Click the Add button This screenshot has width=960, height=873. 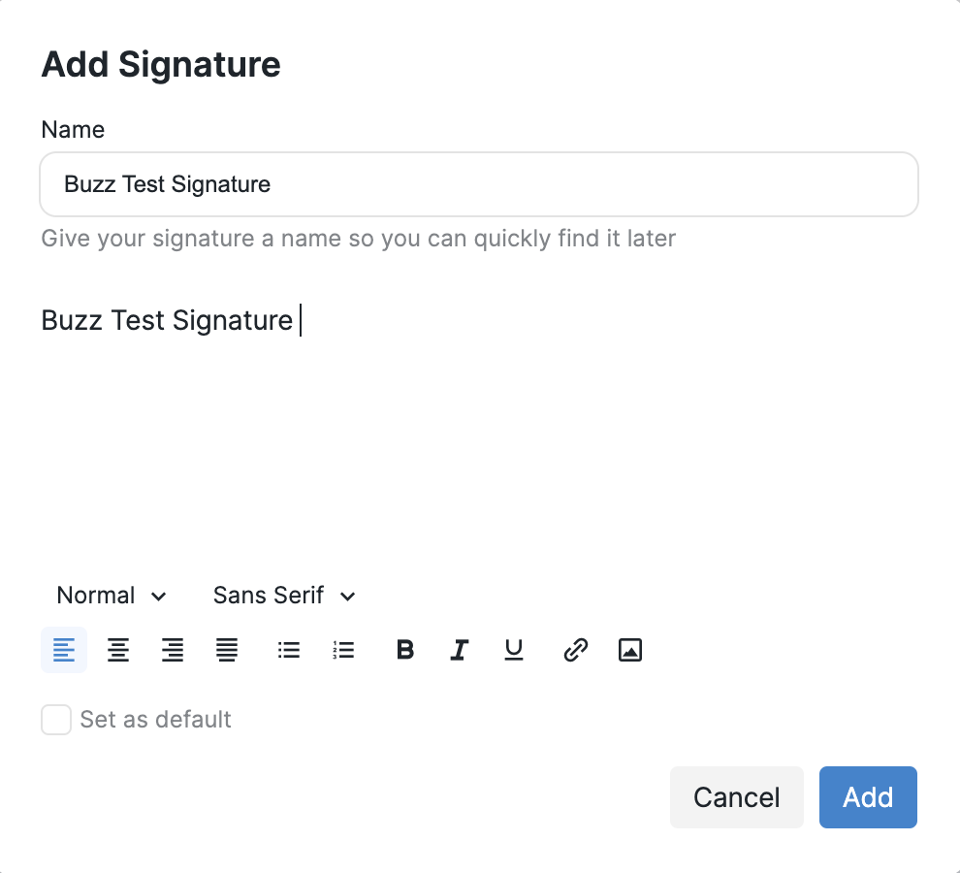tap(868, 797)
